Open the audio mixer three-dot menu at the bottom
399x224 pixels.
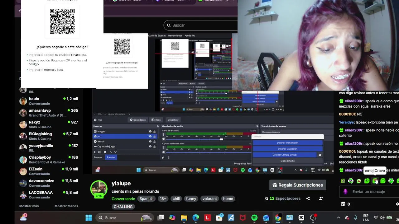(x=169, y=157)
